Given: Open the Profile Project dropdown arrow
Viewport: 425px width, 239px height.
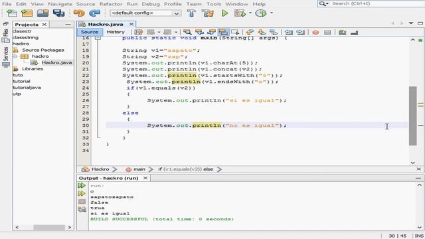Looking at the screenshot, I should click(x=272, y=13).
